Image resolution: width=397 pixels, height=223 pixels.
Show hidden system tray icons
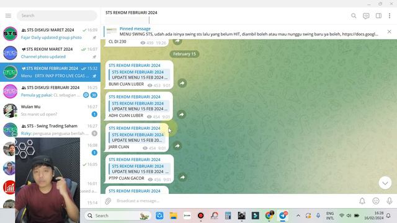pyautogui.click(x=298, y=216)
